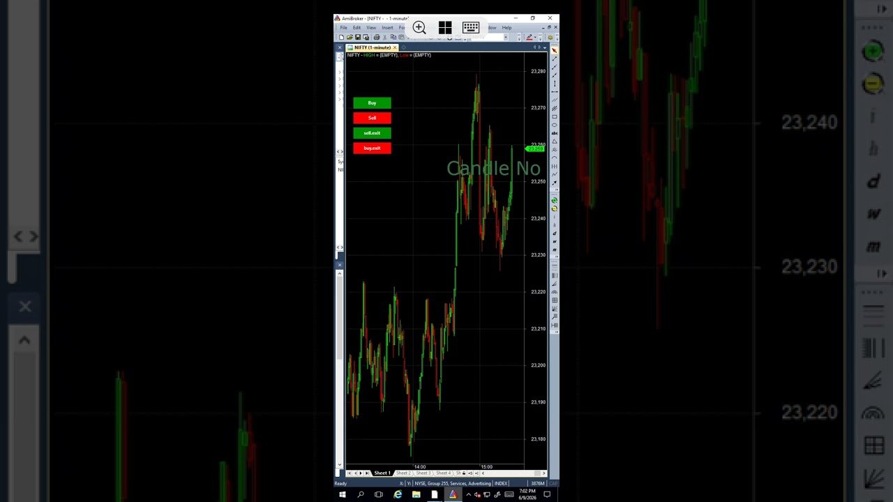Click the Print toolbar icon
This screenshot has height=502, width=893.
377,37
